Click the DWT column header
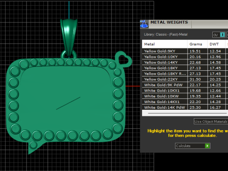 tap(216, 44)
